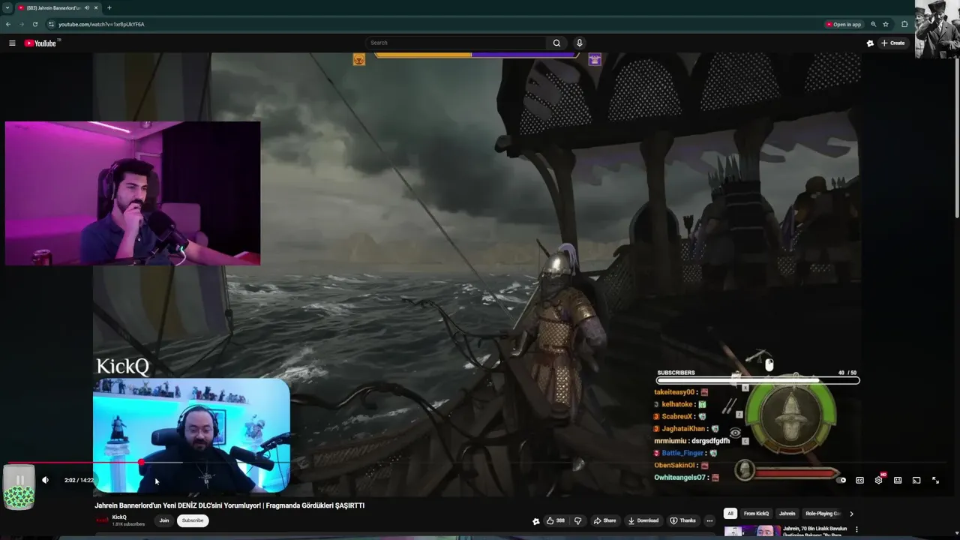Click the search magnifier button
Screen dimensions: 960x540
click(x=556, y=43)
